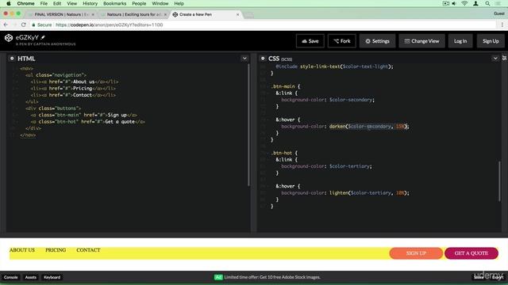Close the FINAL VERSION Natours tab

click(x=93, y=14)
